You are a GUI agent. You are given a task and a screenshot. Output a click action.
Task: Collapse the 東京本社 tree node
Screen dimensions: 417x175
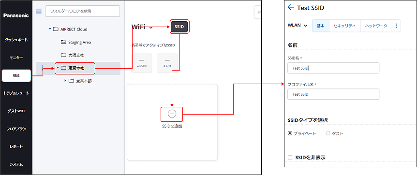coord(58,68)
